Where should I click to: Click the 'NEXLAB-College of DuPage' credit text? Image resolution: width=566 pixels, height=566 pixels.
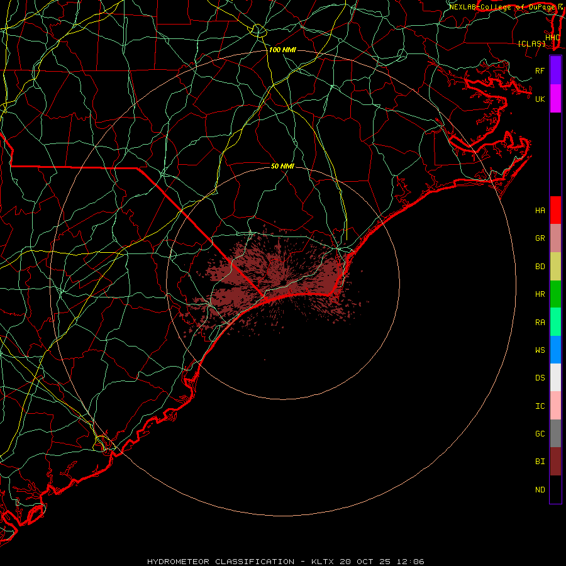click(x=503, y=7)
